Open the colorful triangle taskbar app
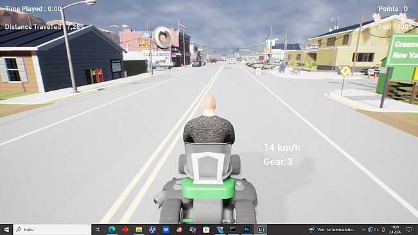418x235 pixels. [x=220, y=229]
